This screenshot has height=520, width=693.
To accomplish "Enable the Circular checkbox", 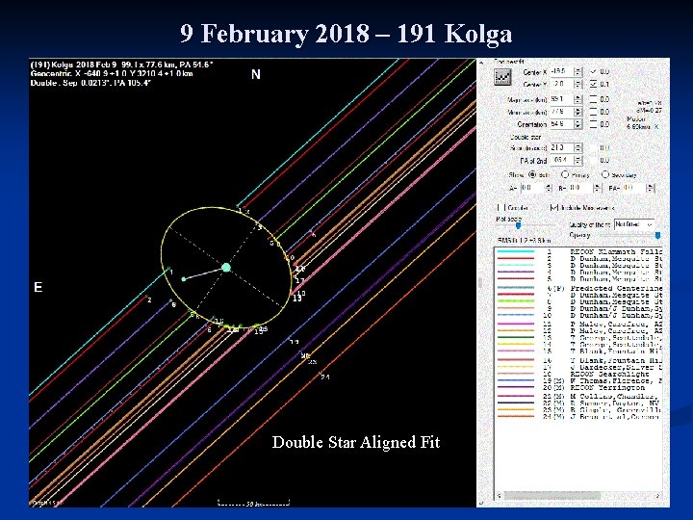I will coord(500,207).
